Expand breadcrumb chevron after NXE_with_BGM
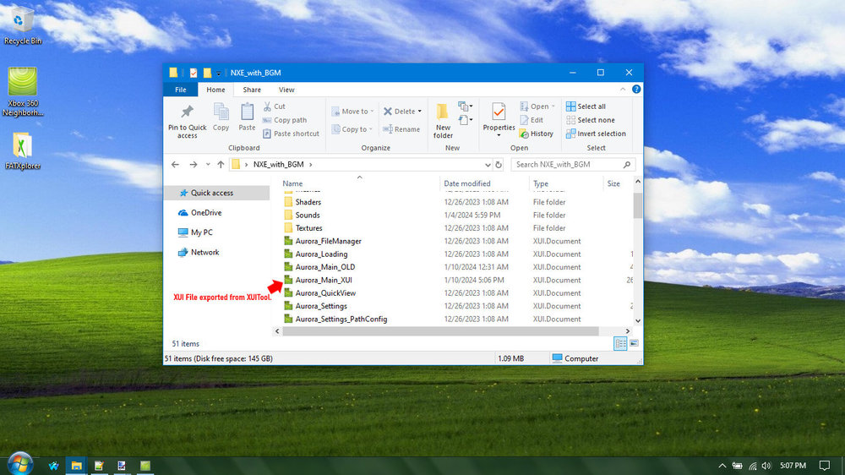The image size is (845, 475). [310, 165]
